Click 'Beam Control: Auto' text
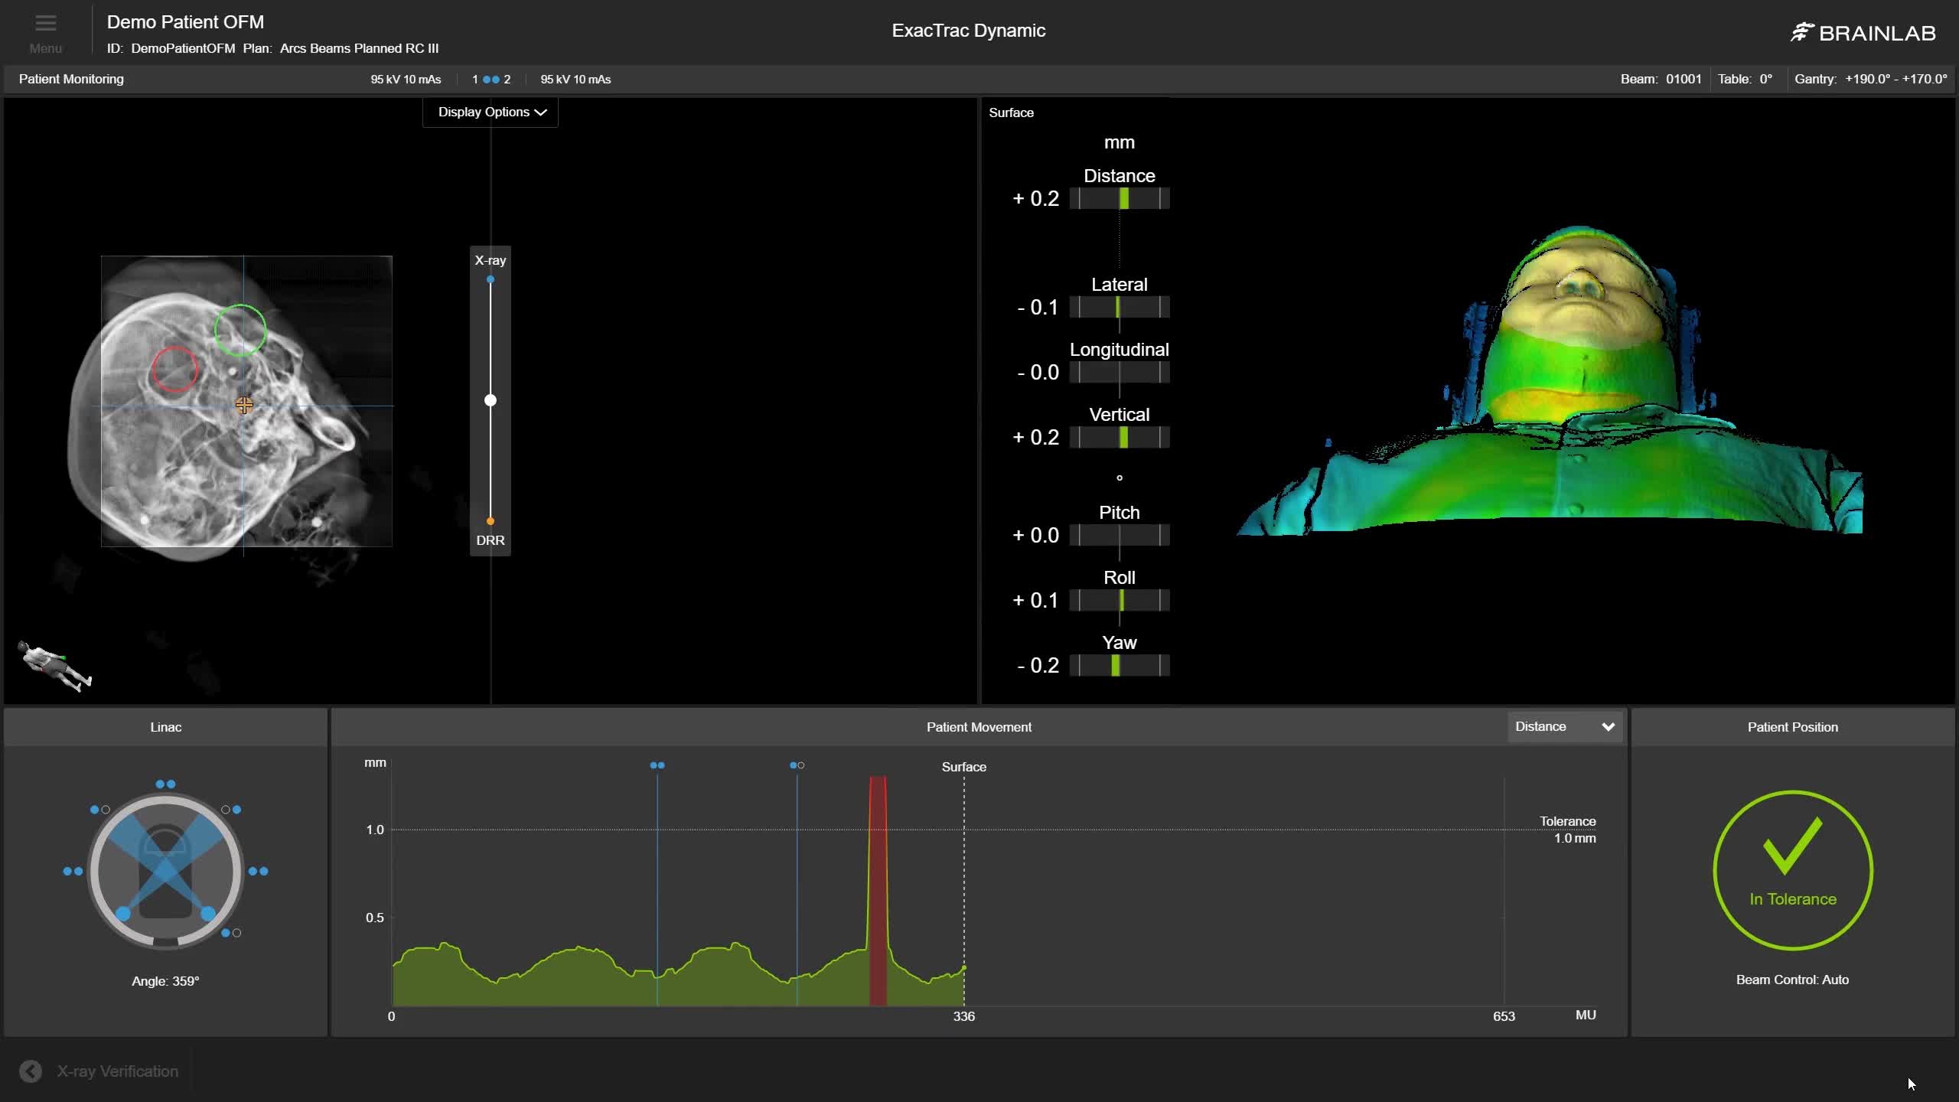The height and width of the screenshot is (1102, 1959). point(1792,980)
